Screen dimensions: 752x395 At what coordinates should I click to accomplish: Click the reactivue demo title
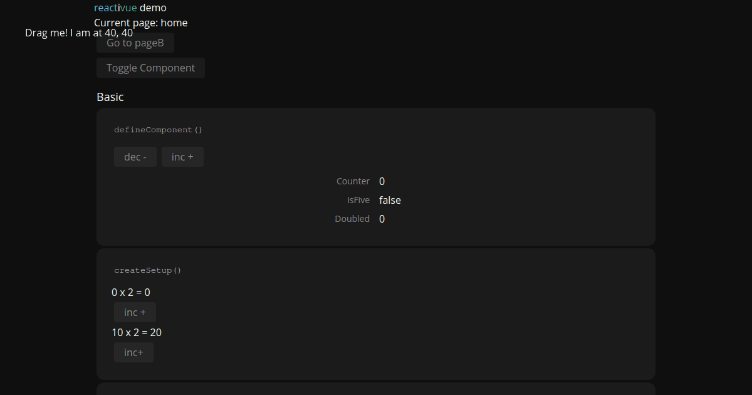point(130,8)
